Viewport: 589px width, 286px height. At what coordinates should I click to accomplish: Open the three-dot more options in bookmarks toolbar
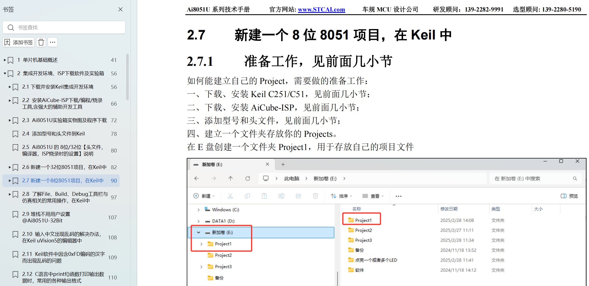(x=53, y=42)
